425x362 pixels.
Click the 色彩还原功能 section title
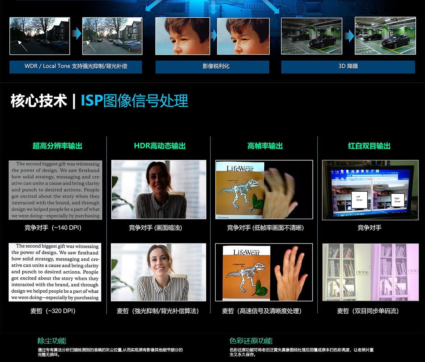pos(251,341)
